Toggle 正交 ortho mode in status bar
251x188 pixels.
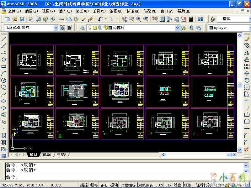click(x=104, y=185)
